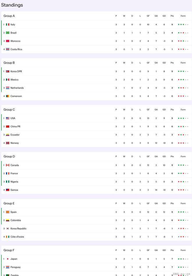
Task: Click the Norway flag icon
Action: (8, 143)
